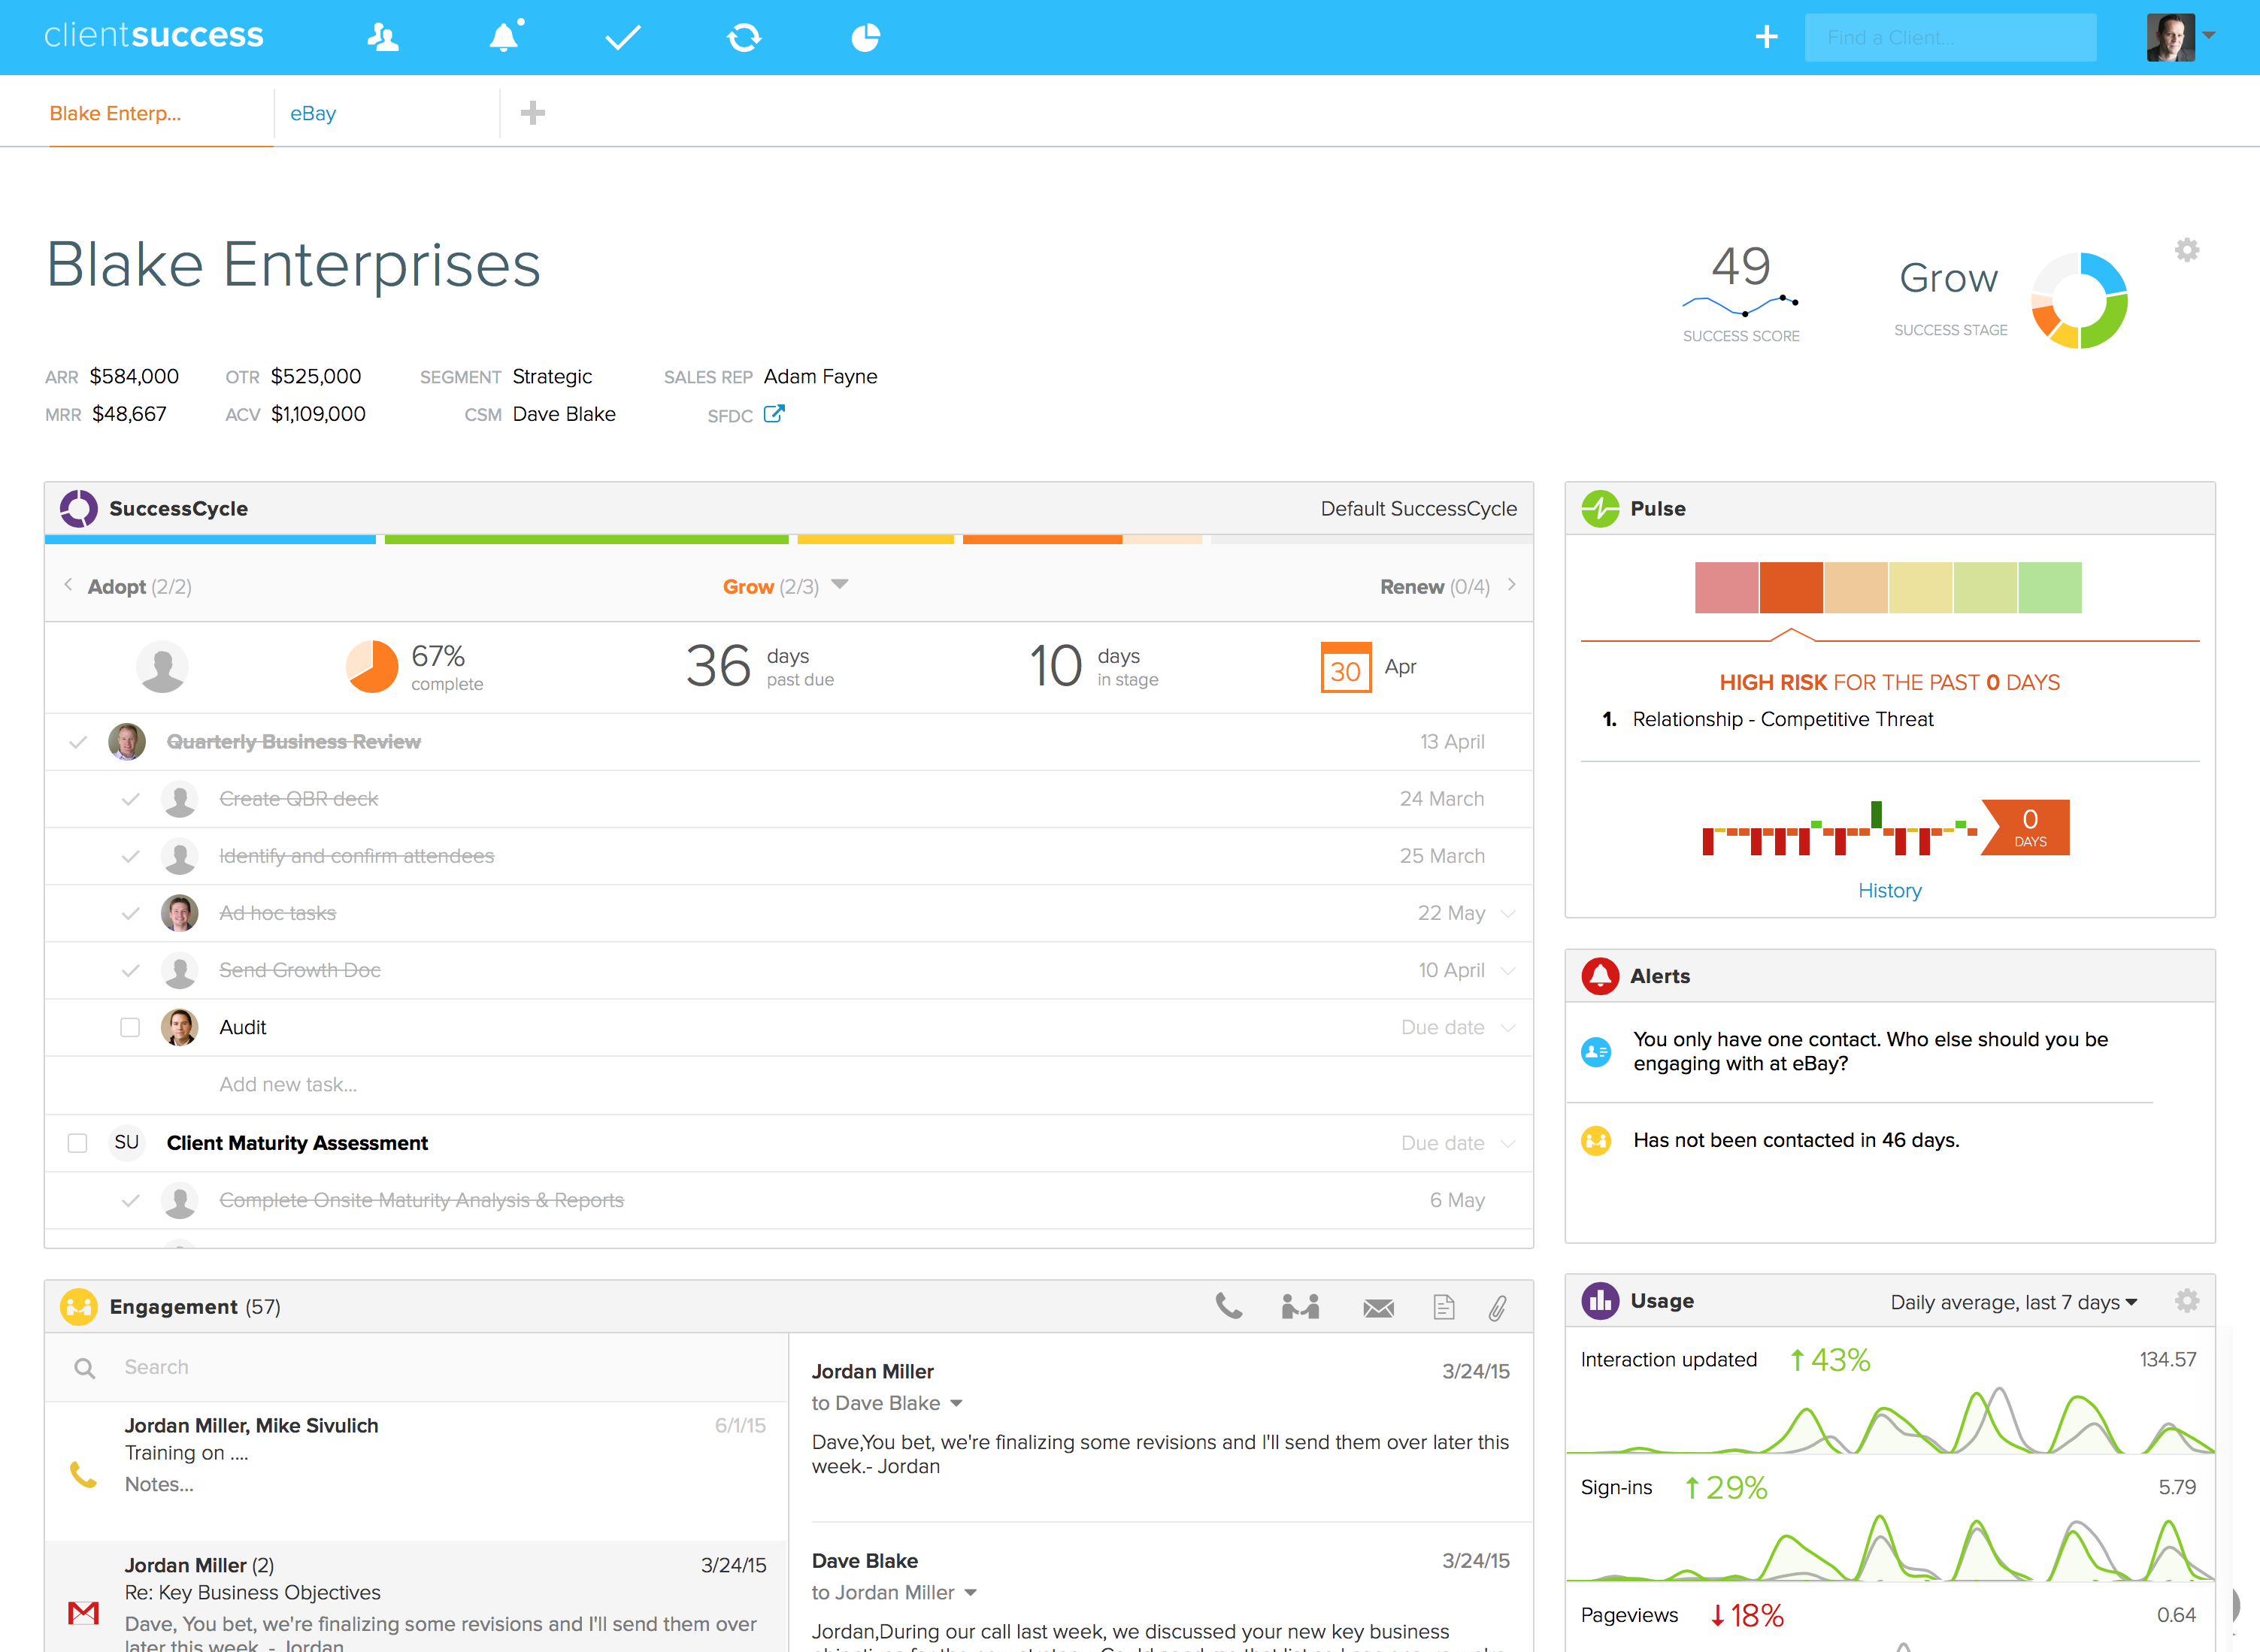
Task: Select the Renew (0/4) stage
Action: click(x=1434, y=587)
